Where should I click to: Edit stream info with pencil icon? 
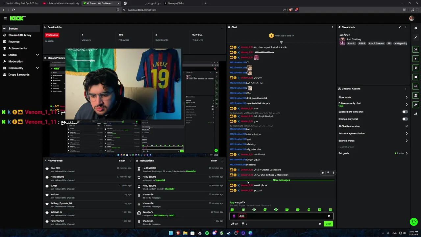[x=400, y=27]
